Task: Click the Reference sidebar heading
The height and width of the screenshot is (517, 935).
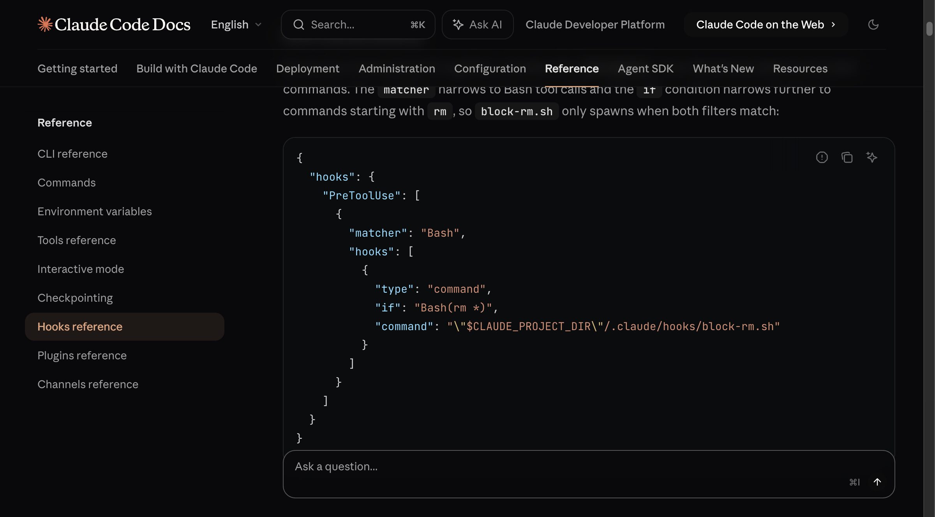Action: click(65, 123)
